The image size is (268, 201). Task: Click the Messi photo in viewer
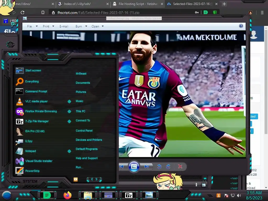click(x=182, y=94)
